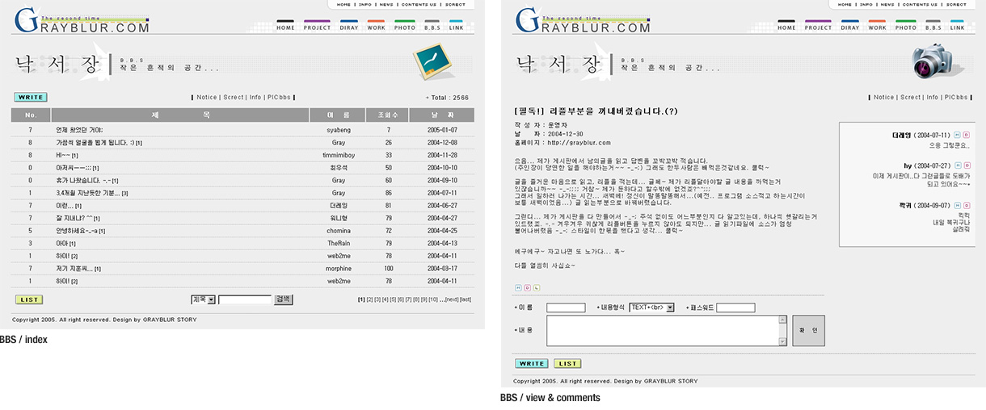Click the yellow LIST button under the comment form

click(x=566, y=364)
